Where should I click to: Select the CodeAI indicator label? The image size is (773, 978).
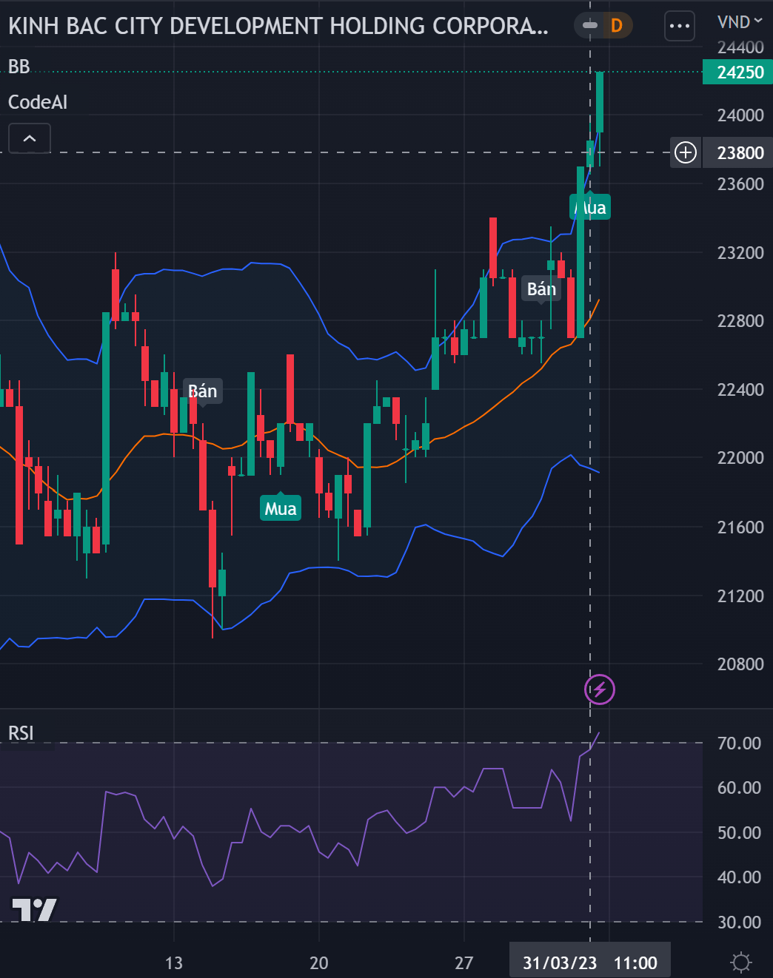click(38, 102)
